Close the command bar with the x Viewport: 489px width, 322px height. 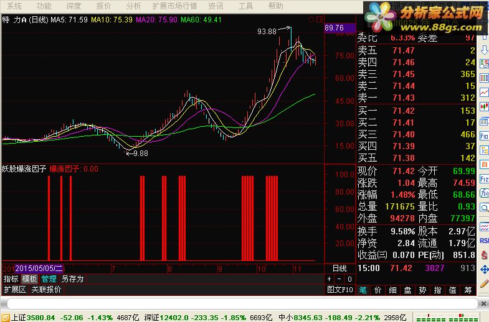(x=483, y=303)
